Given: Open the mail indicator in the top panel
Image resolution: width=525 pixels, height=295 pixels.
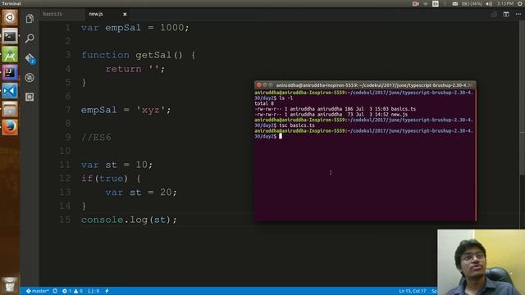Looking at the screenshot, I should coord(455,3).
